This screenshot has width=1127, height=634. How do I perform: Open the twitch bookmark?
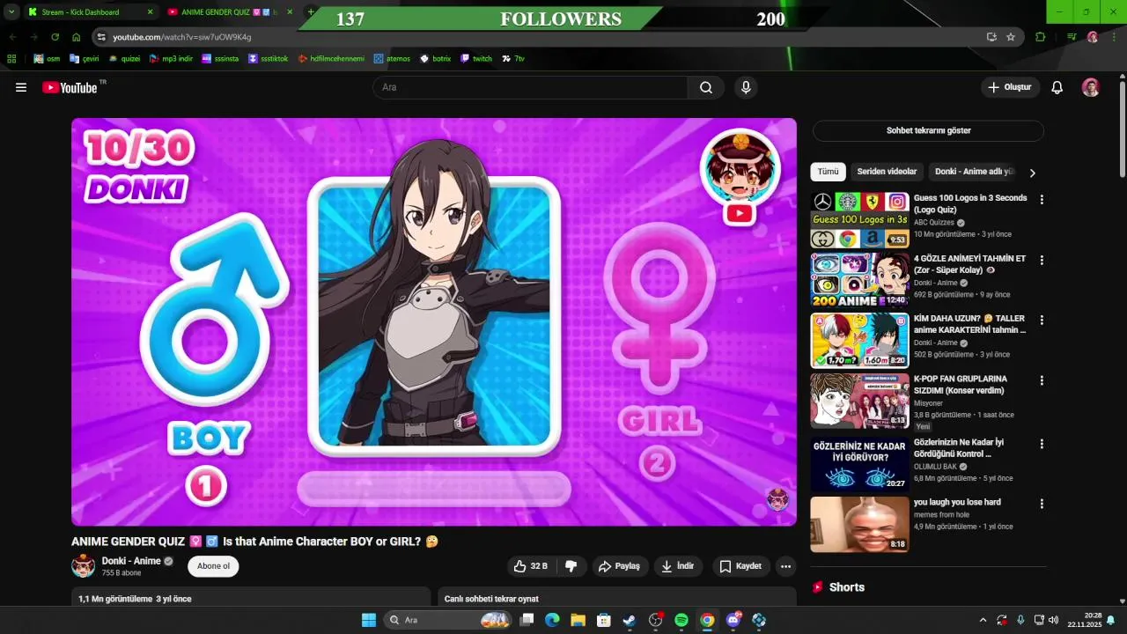click(476, 58)
